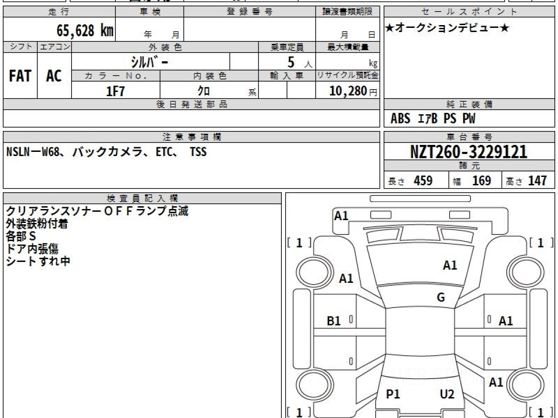Click the クリアランスソナーOFFランプ点滅 inspector note
The width and height of the screenshot is (558, 418).
coord(97,211)
